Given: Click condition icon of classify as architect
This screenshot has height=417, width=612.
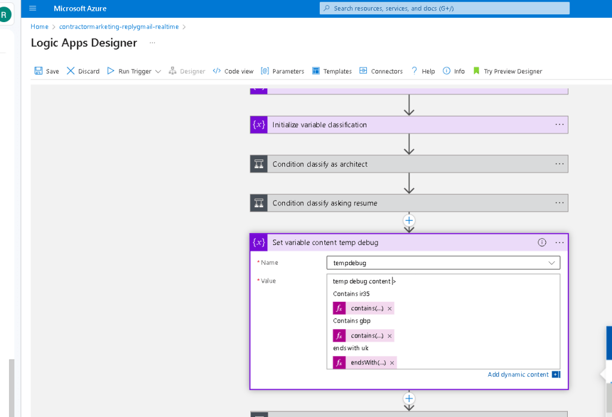Looking at the screenshot, I should [259, 164].
